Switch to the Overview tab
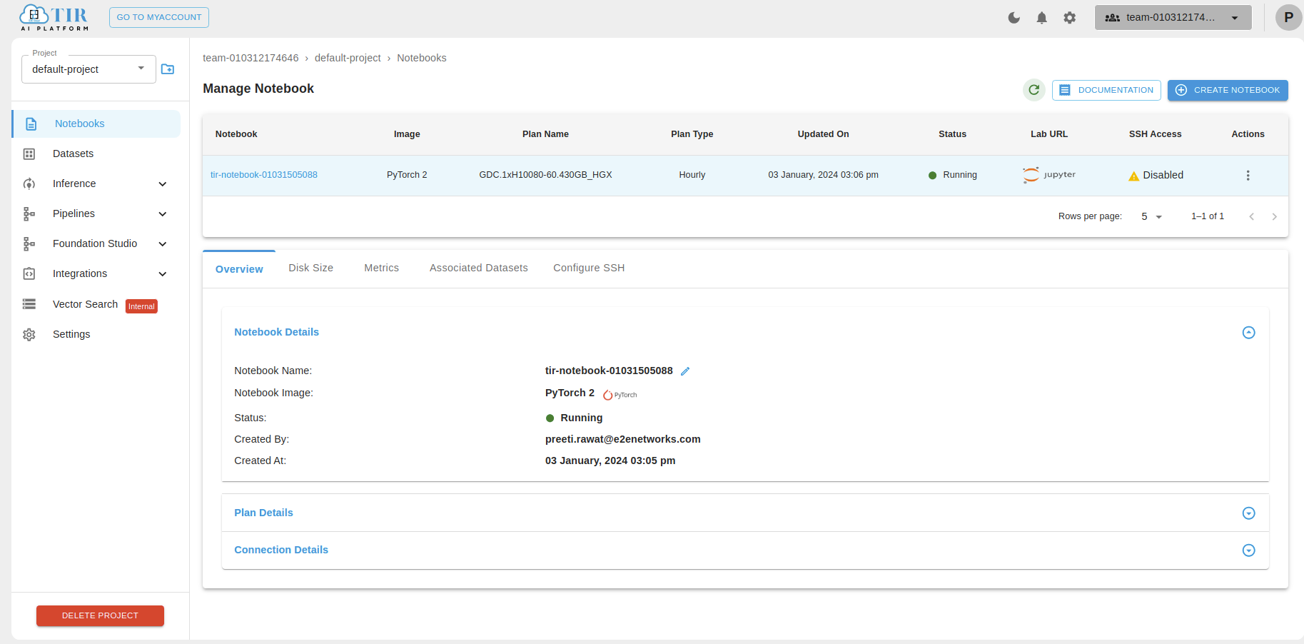Image resolution: width=1304 pixels, height=644 pixels. [x=239, y=269]
